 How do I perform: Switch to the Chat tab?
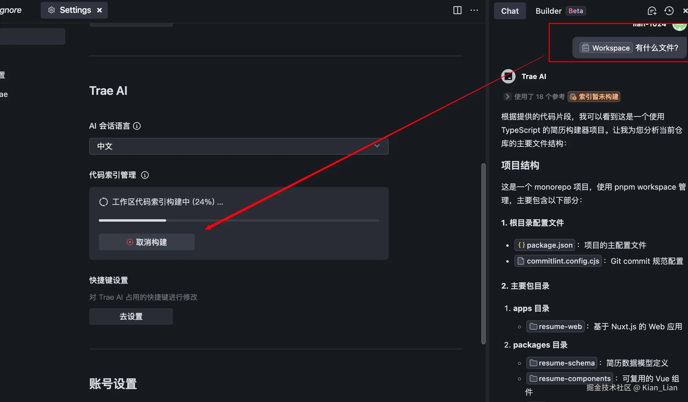click(510, 11)
